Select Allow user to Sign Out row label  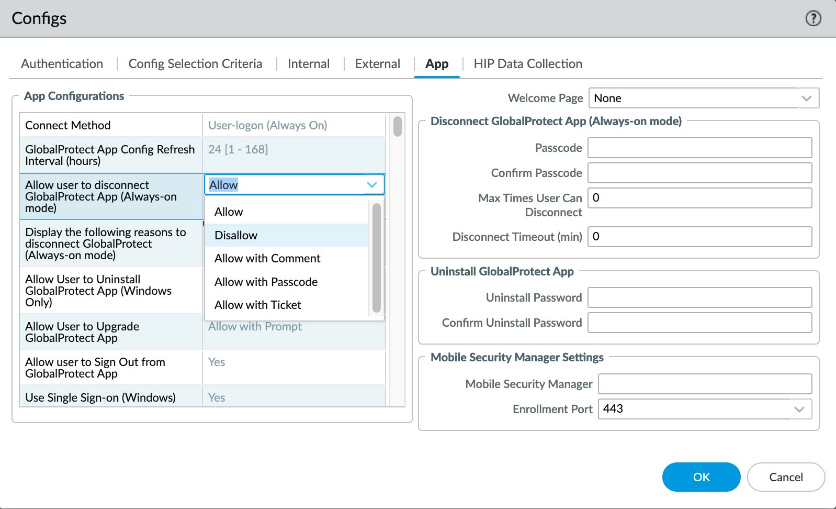95,368
